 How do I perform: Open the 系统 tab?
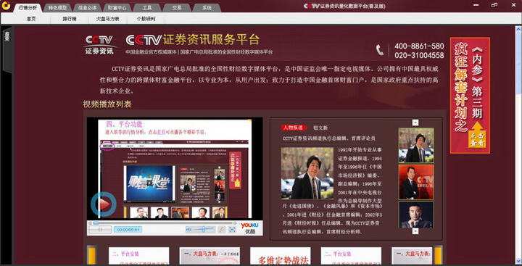tap(207, 8)
